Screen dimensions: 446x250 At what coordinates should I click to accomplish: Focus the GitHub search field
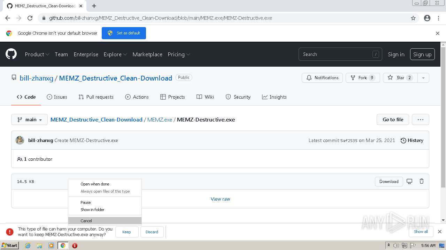340,54
